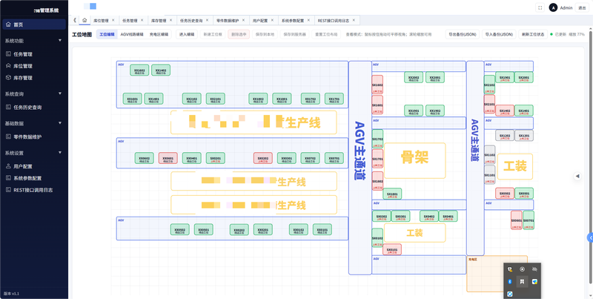The image size is (593, 299).
Task: Select 工位编辑 mode
Action: tap(107, 34)
